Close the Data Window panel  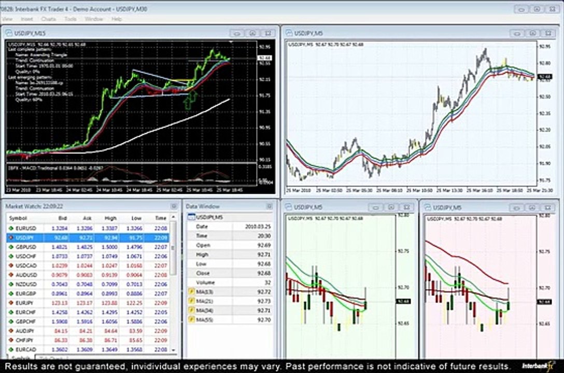click(x=270, y=206)
